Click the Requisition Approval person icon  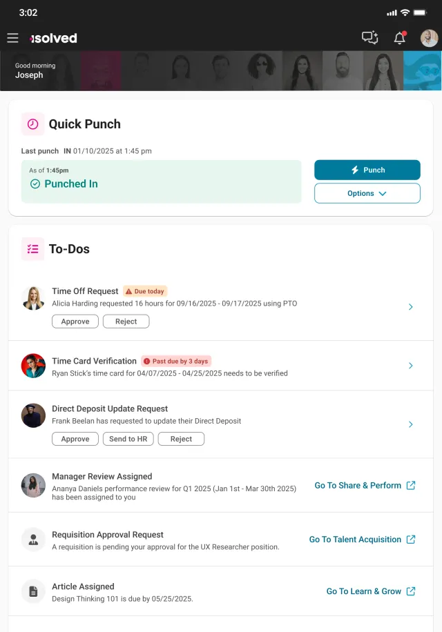point(33,540)
